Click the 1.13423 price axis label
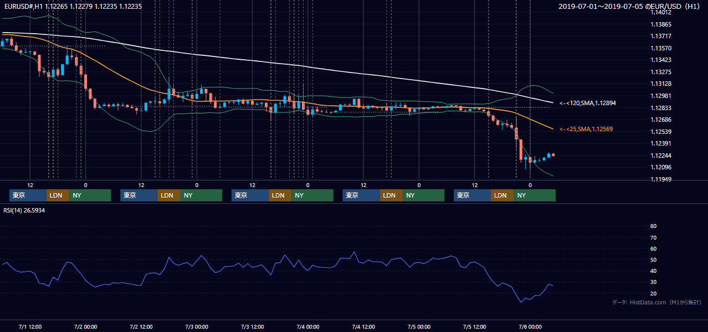708x332 pixels. pyautogui.click(x=661, y=60)
